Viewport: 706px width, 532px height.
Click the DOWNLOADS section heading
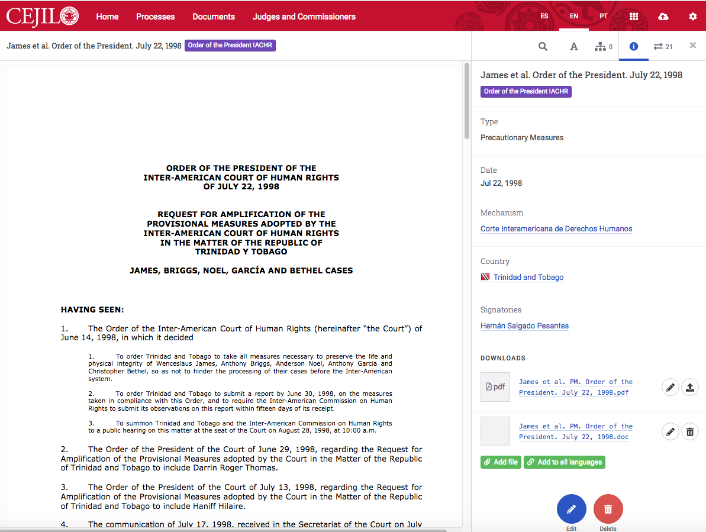click(503, 358)
